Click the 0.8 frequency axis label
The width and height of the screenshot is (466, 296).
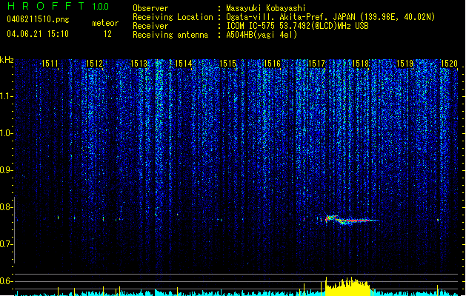(6, 207)
